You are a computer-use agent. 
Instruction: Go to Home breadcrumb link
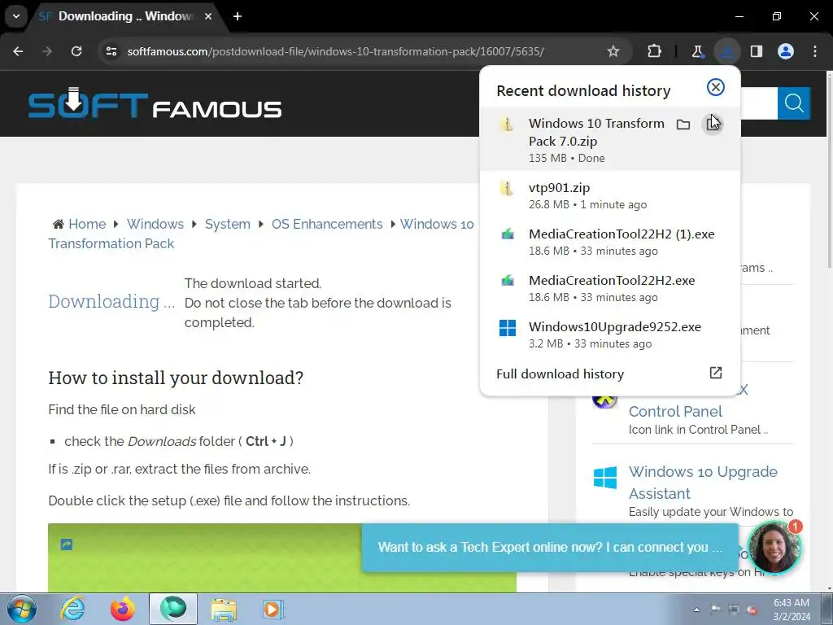(87, 225)
